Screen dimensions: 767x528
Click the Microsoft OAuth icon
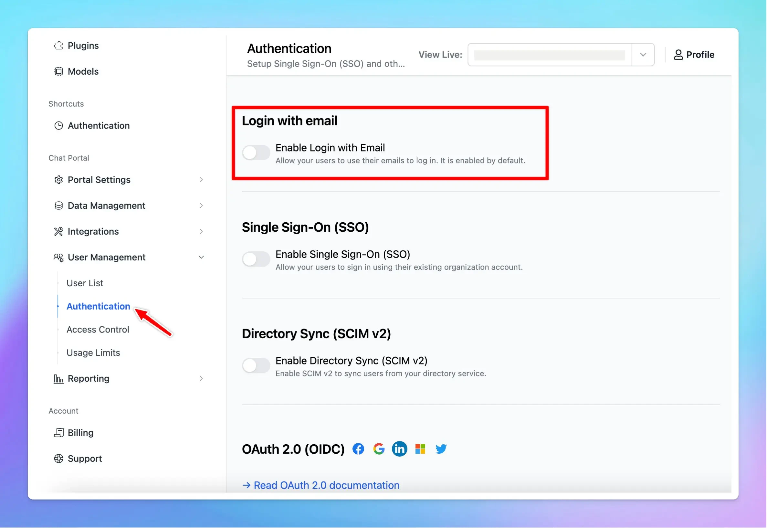point(420,449)
